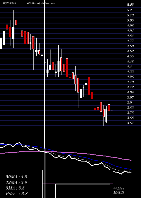This screenshot has height=198, width=141.
Task: Click the MunafaSutra.com watermark text in header
Action: 43,3
